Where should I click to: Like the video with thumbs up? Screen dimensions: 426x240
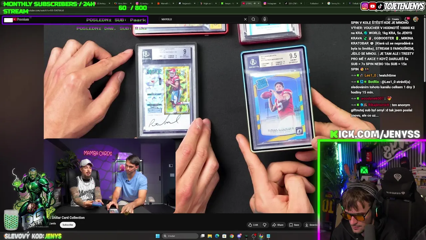pos(253,225)
